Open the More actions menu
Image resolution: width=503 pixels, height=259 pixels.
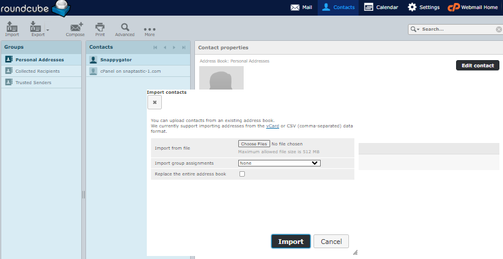pos(149,31)
